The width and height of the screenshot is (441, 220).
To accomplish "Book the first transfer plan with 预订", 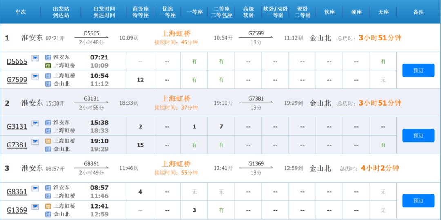I will coord(418,70).
